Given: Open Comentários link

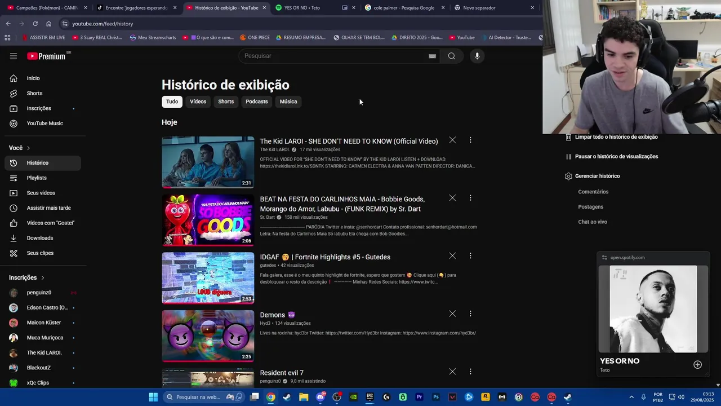Looking at the screenshot, I should (593, 192).
